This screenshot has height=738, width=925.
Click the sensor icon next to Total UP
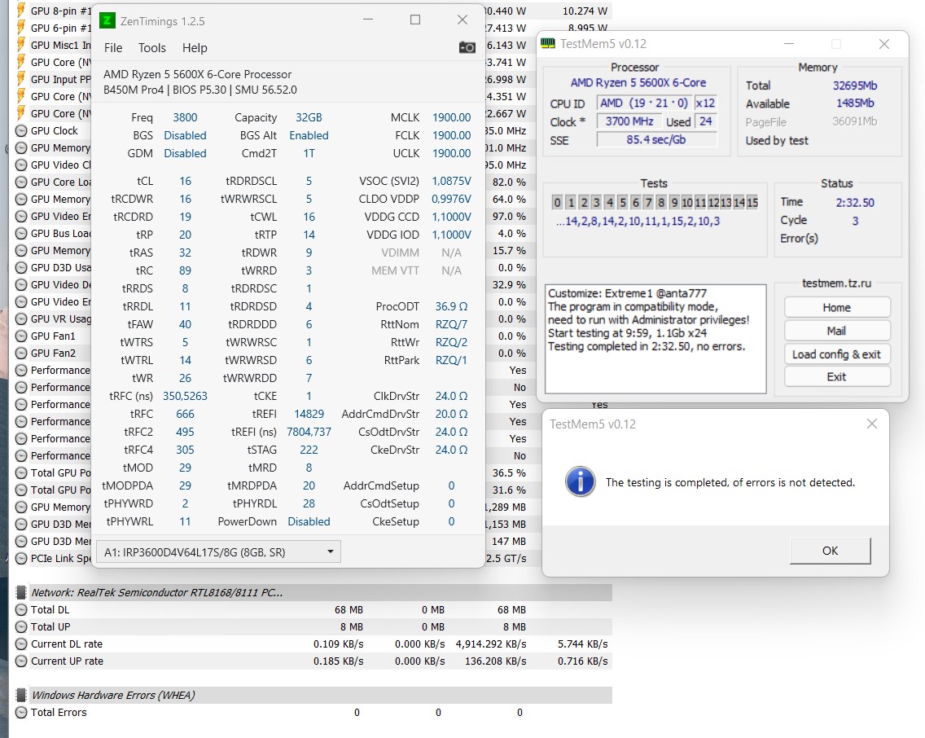[21, 626]
